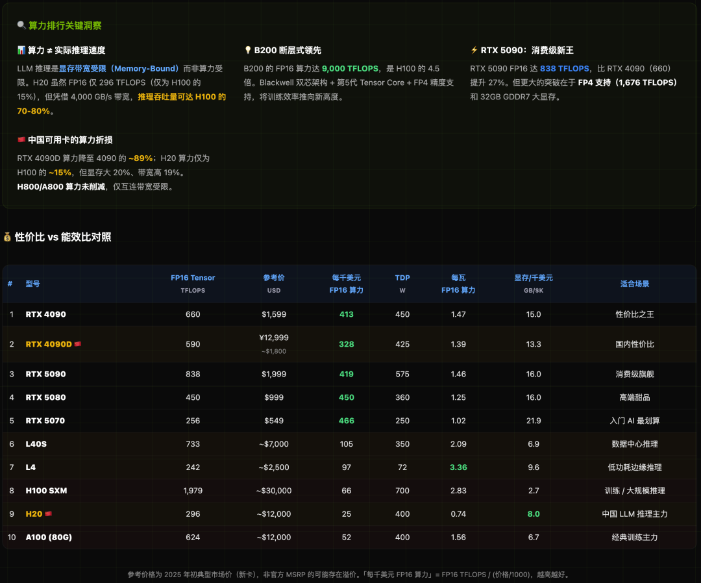
Task: Click the ~$30,000 price cell
Action: click(274, 490)
